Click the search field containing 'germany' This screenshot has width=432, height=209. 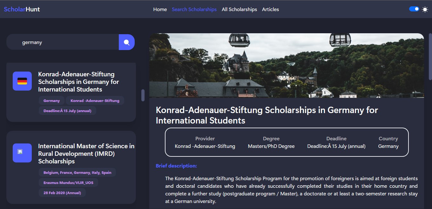coord(63,42)
